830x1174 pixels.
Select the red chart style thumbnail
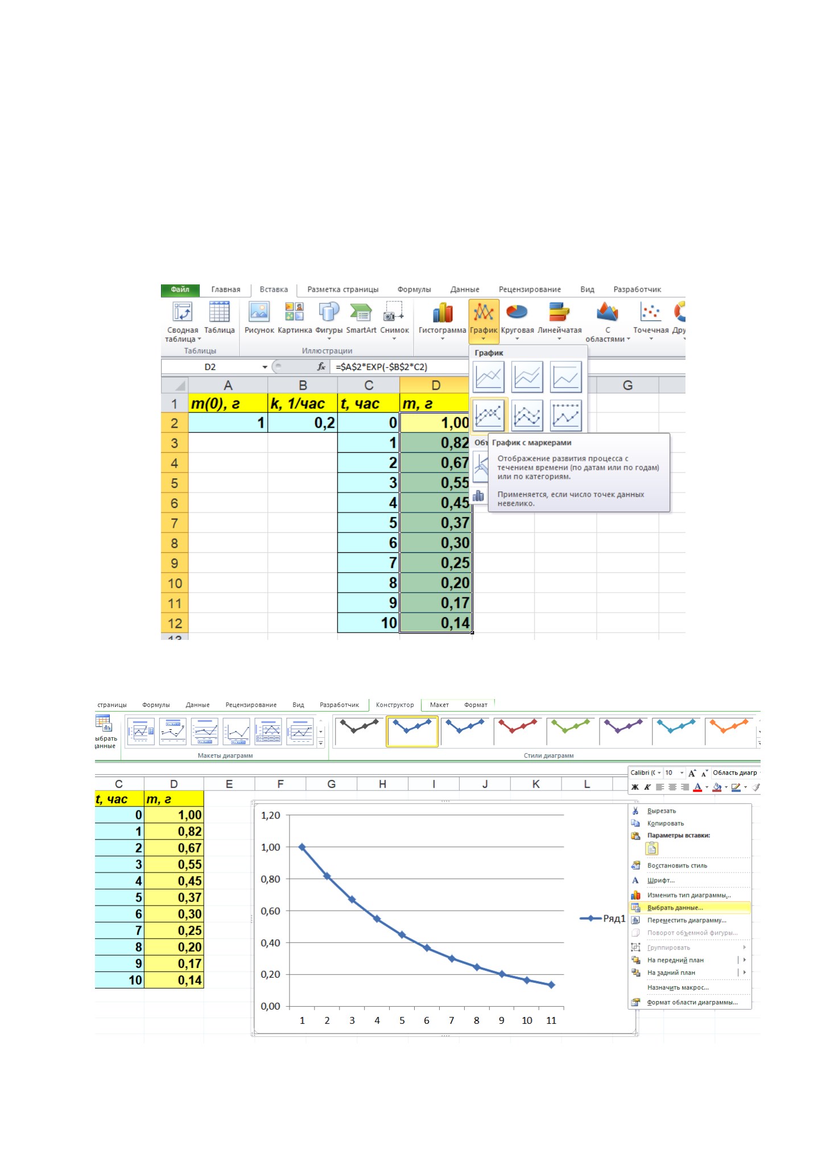click(518, 731)
